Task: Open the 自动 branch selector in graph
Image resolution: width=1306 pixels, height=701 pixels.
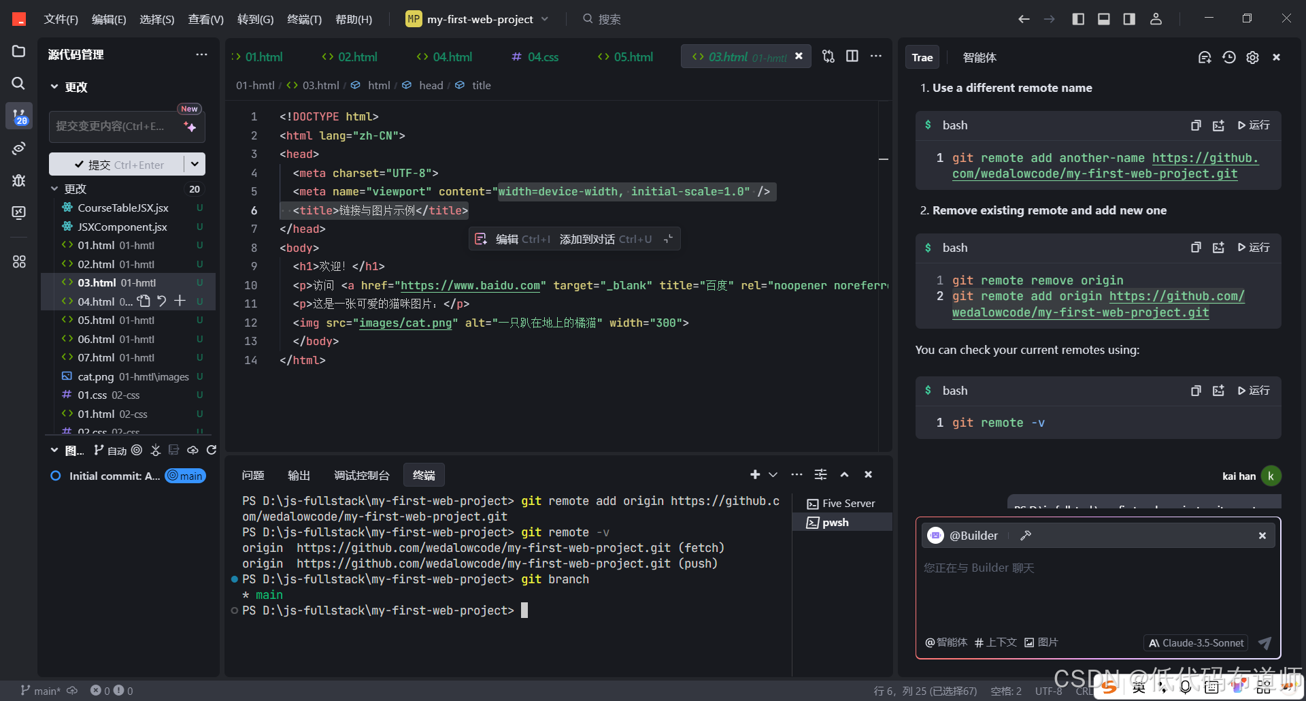Action: click(x=111, y=450)
